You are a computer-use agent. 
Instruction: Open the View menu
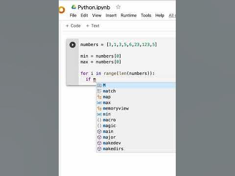(97, 16)
